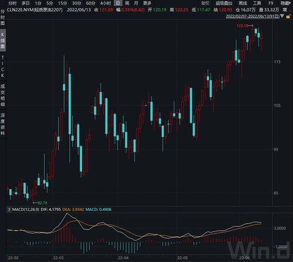Open 超级叠加 overlay tool
The width and height of the screenshot is (293, 262).
click(224, 3)
